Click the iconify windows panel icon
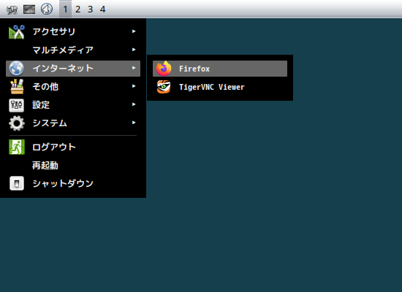Image resolution: width=402 pixels, height=292 pixels. (x=47, y=9)
